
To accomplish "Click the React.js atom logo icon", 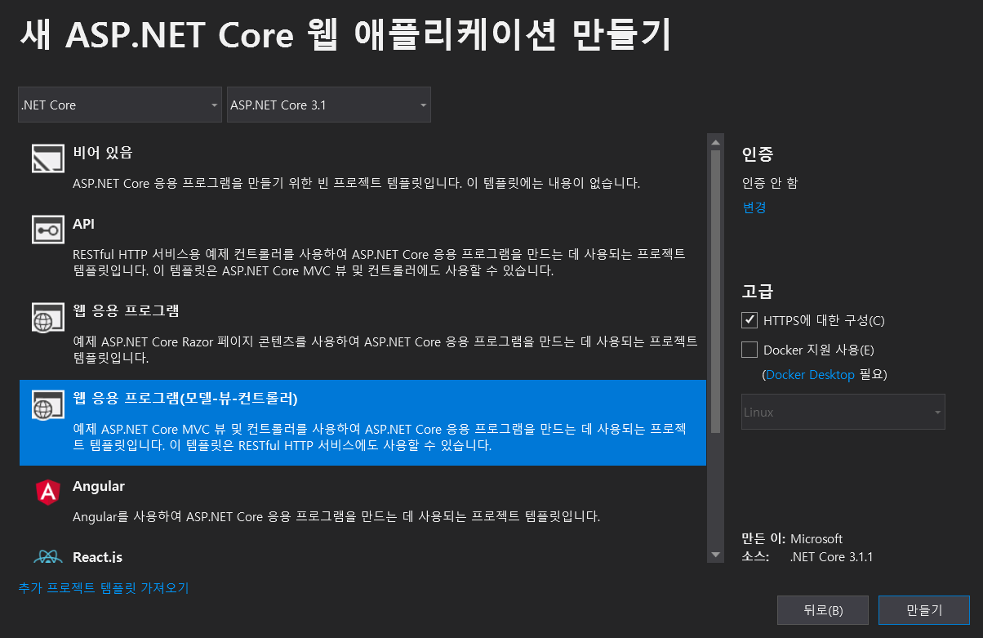I will click(48, 557).
